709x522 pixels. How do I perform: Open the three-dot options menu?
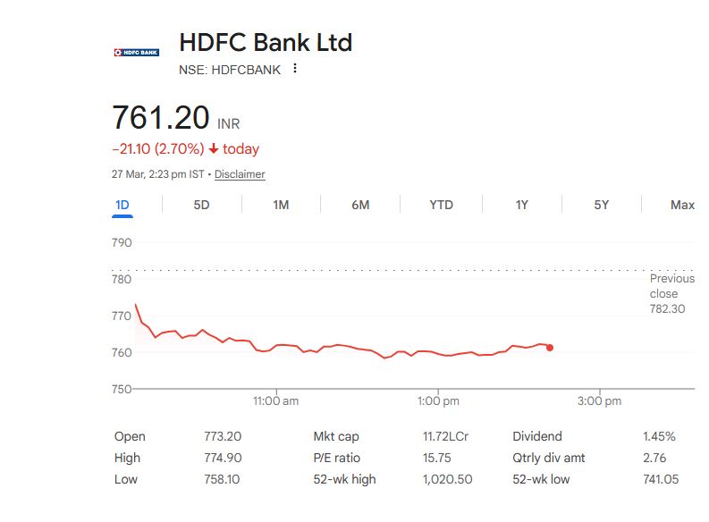tap(295, 69)
